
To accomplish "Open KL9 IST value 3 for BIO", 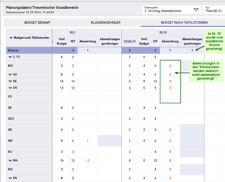I will pyautogui.click(x=73, y=66).
